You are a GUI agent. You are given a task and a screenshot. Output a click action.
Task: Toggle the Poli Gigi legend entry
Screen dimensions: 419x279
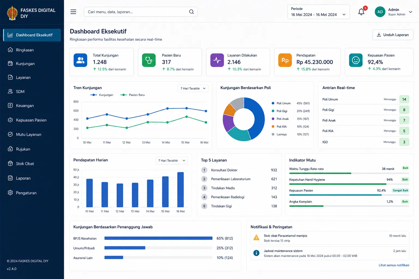280,111
